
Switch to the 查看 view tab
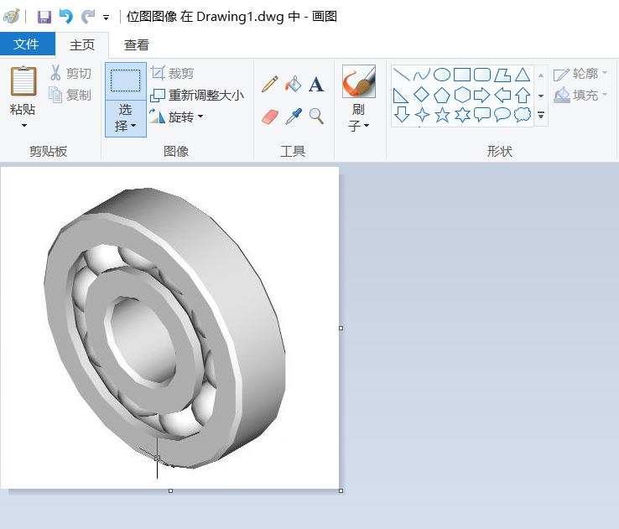(x=137, y=44)
